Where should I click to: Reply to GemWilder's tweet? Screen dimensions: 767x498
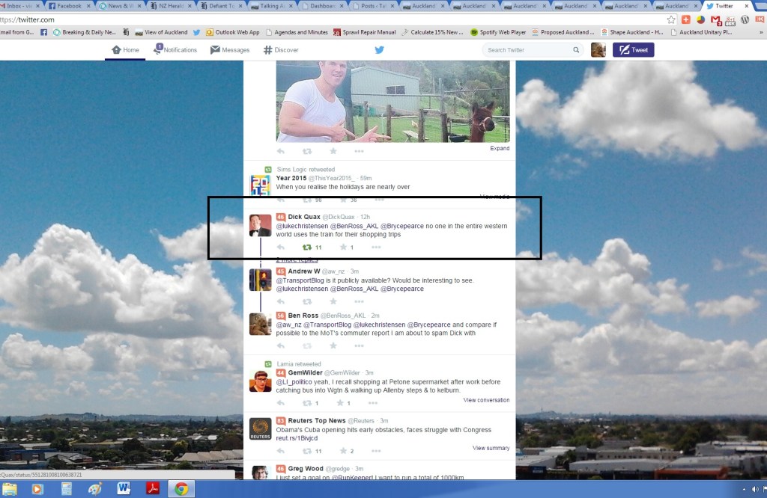click(x=281, y=403)
